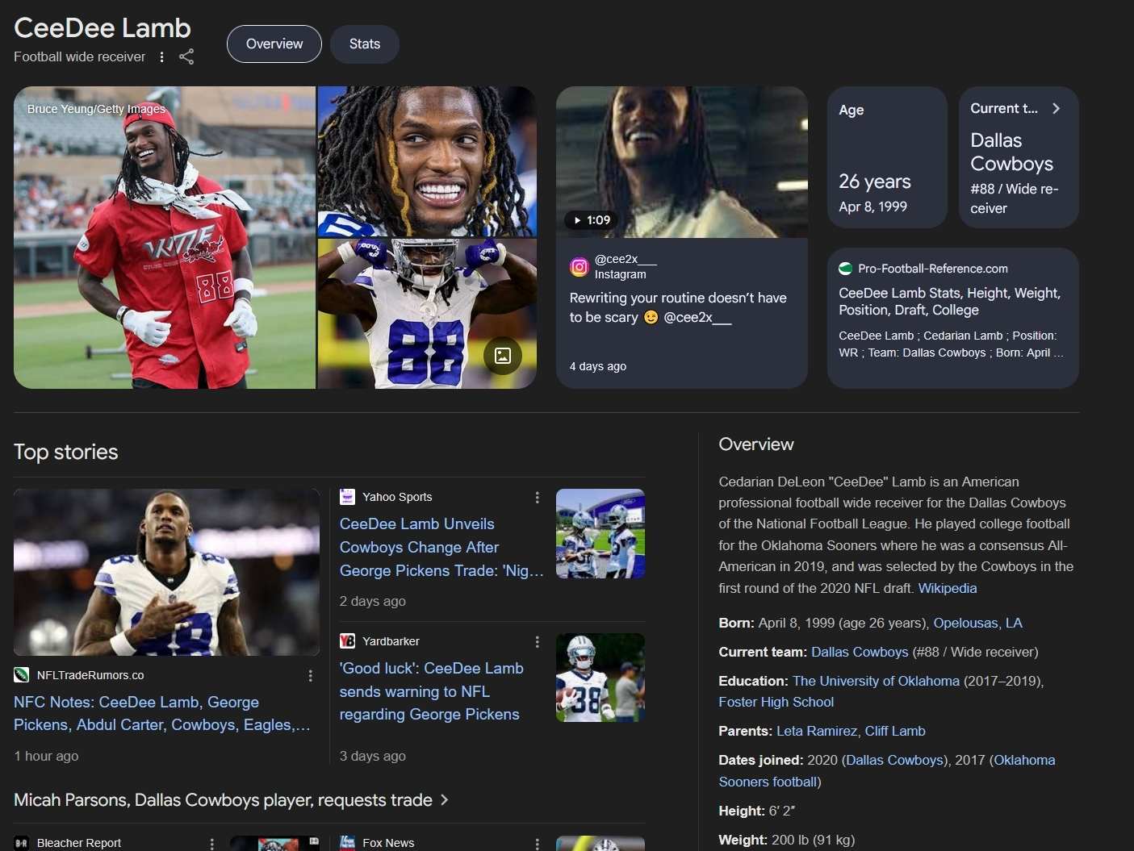Click the Wikipedia link in Overview
The height and width of the screenshot is (851, 1134).
point(947,588)
